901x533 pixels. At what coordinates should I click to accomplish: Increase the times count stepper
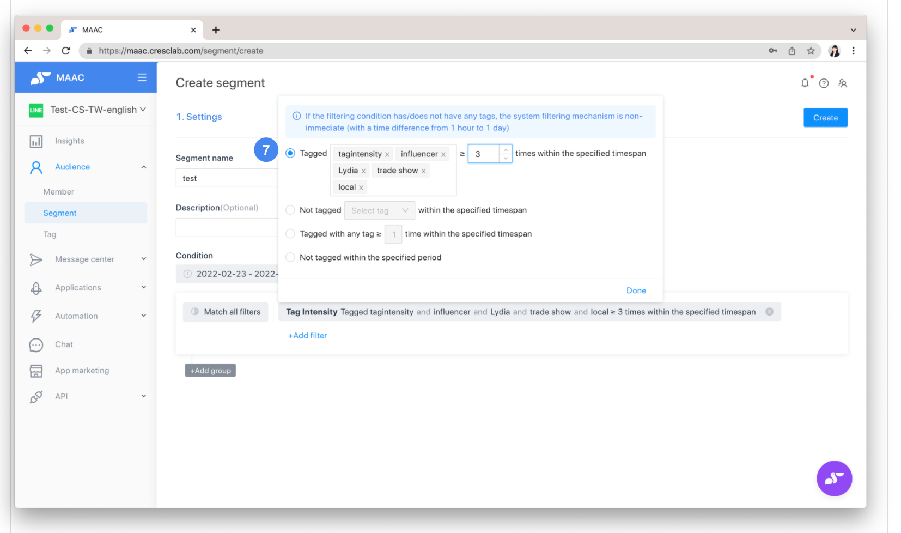(506, 149)
